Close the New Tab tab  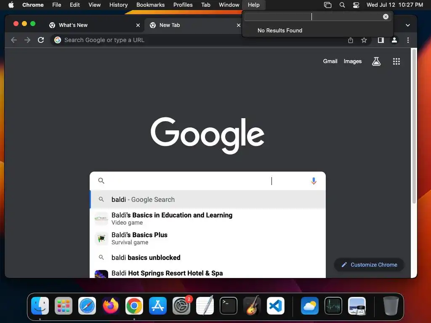[x=239, y=25]
